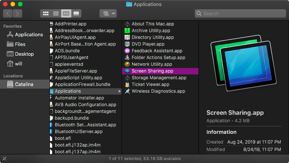Image resolution: width=289 pixels, height=163 pixels.
Task: Click the Wireless Diagnostics app icon
Action: coord(128,91)
